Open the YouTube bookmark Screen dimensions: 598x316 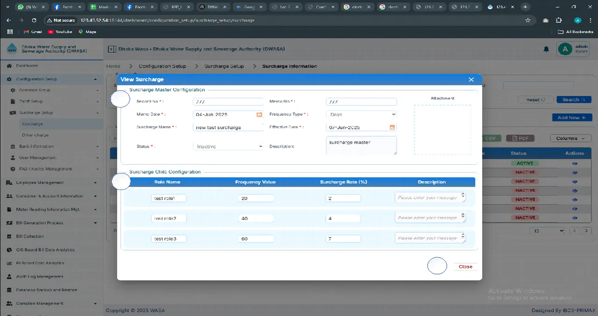point(60,32)
